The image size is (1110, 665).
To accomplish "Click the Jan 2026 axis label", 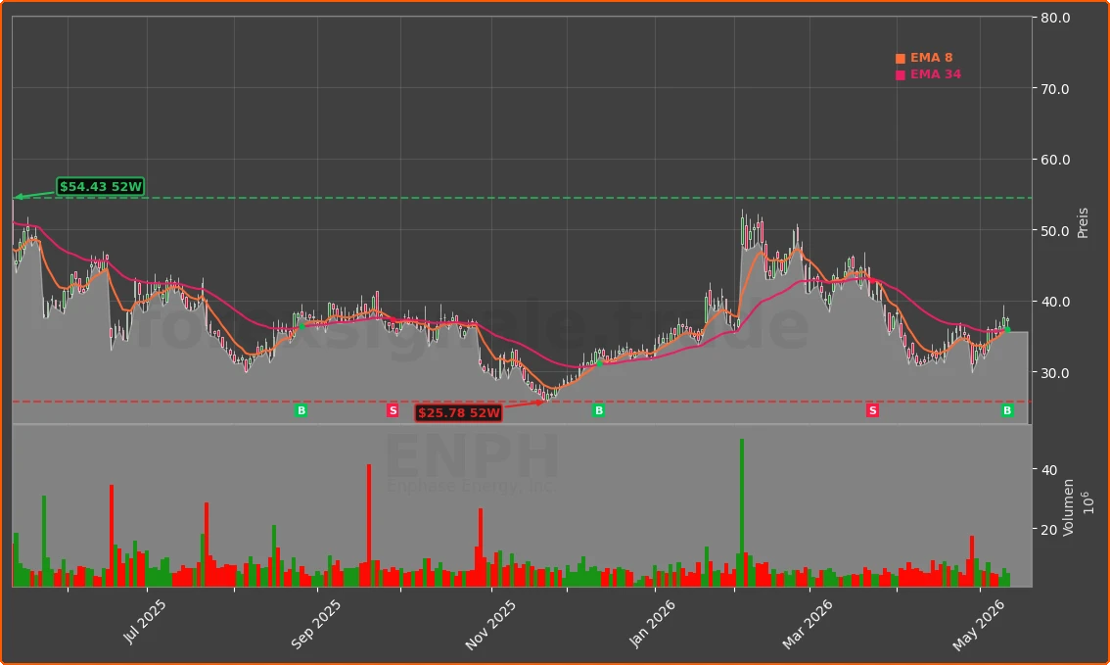I will 652,623.
